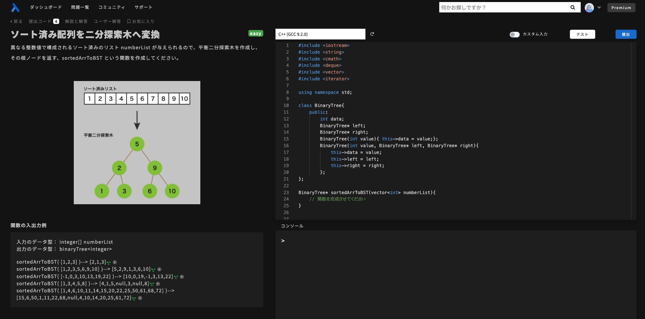Click play icon beside [2,1,3] example
This screenshot has width=645, height=319.
pyautogui.click(x=115, y=262)
